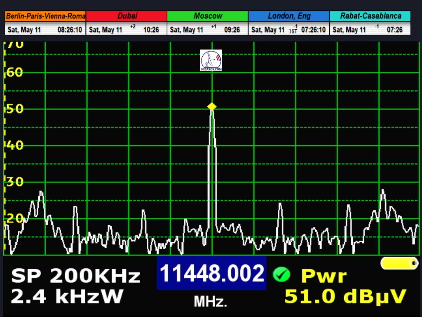This screenshot has width=422, height=317.
Task: Click the 2.4 kHzW bandwidth setting
Action: [x=67, y=296]
